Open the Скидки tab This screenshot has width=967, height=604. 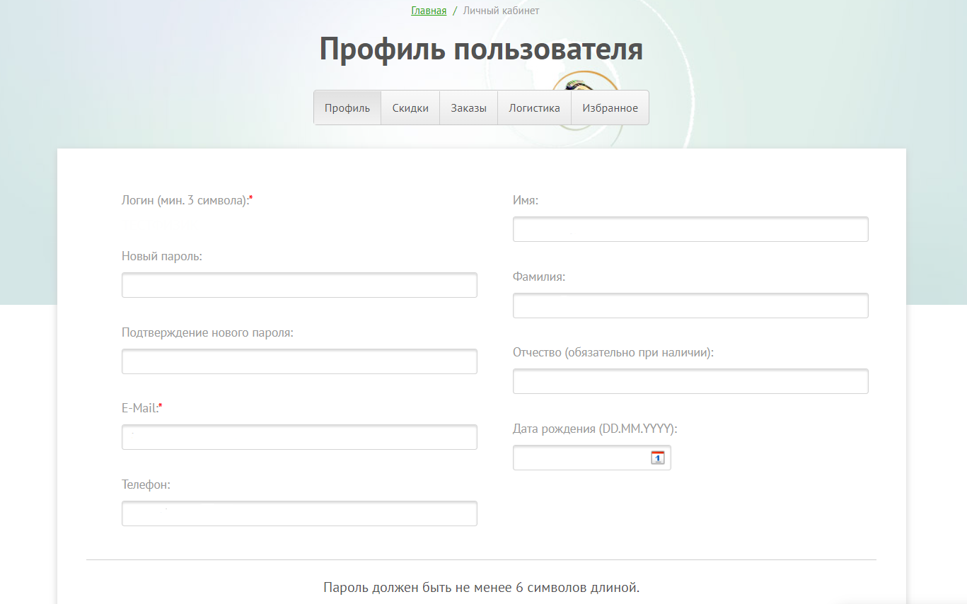[x=410, y=108]
